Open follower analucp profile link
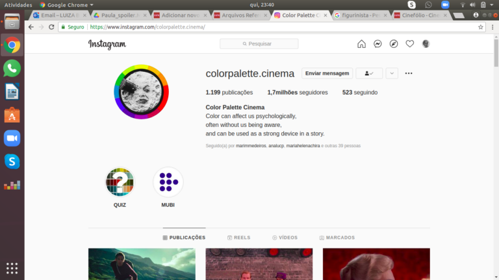Viewport: 499px width, 280px height. coord(276,146)
